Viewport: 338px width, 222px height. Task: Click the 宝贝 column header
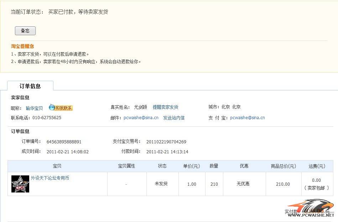coord(57,166)
